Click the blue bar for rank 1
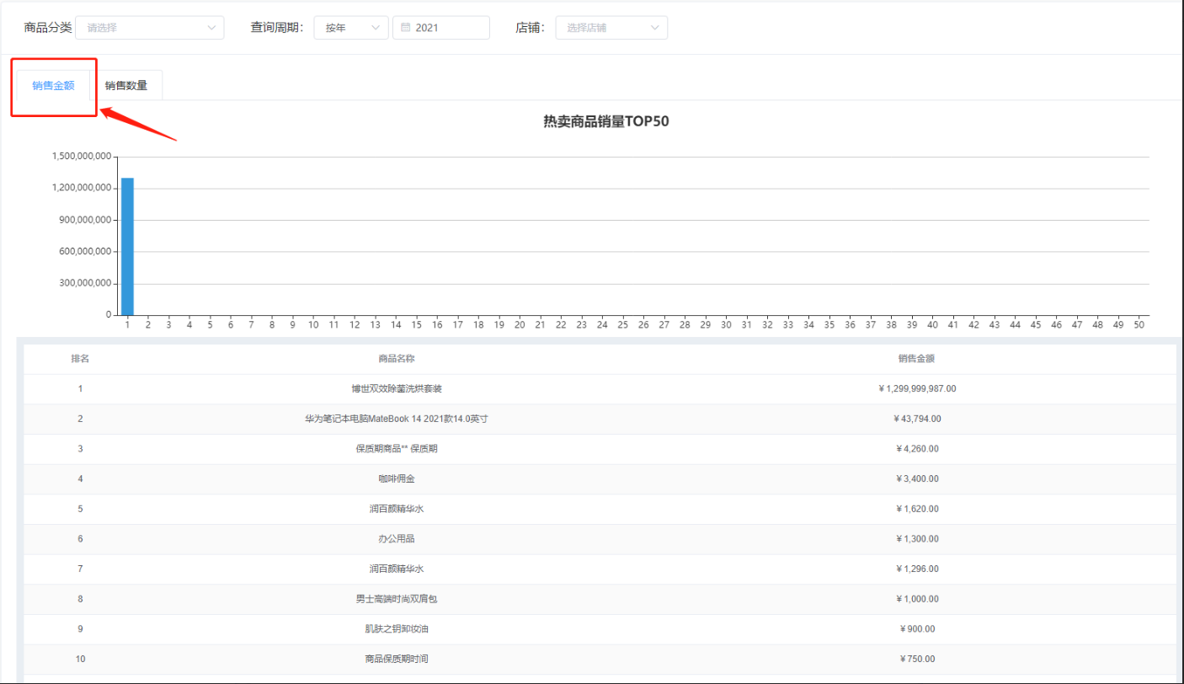 (x=127, y=246)
